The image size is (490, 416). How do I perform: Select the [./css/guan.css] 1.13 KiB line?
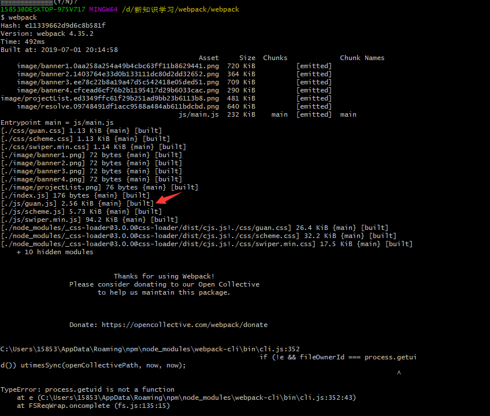(81, 131)
